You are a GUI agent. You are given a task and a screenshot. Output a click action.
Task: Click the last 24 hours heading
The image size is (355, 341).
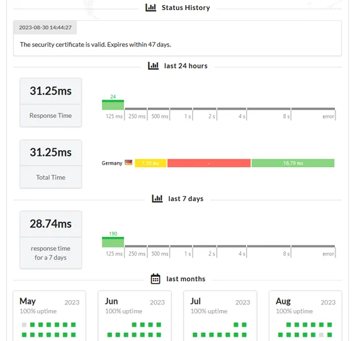(x=186, y=66)
